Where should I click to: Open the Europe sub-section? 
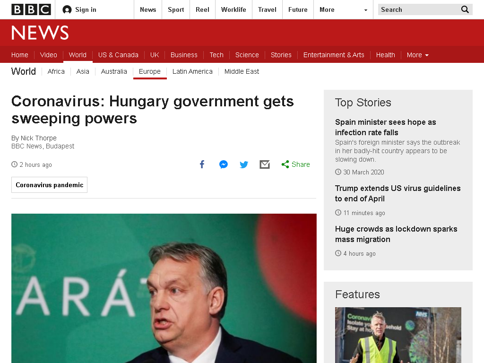pos(150,72)
